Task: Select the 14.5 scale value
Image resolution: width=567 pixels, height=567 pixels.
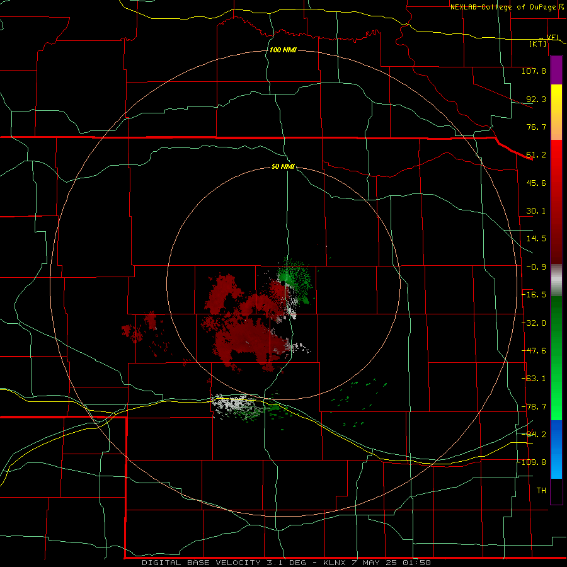Action: coord(536,239)
